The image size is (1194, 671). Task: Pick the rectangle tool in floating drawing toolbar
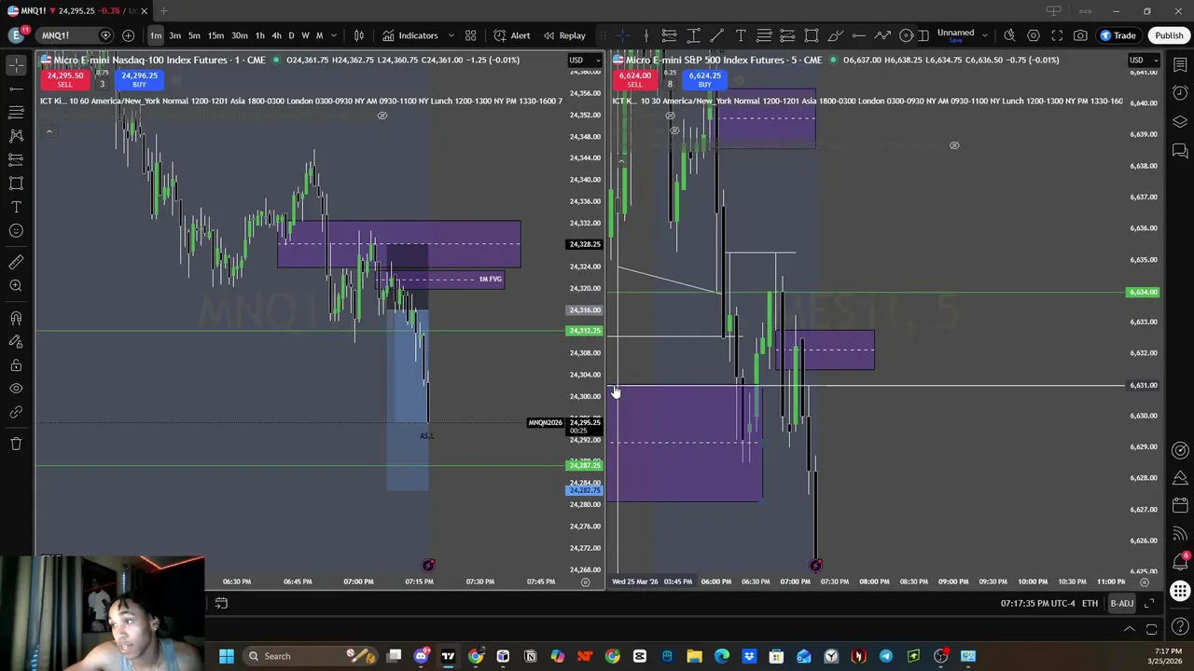tap(812, 35)
